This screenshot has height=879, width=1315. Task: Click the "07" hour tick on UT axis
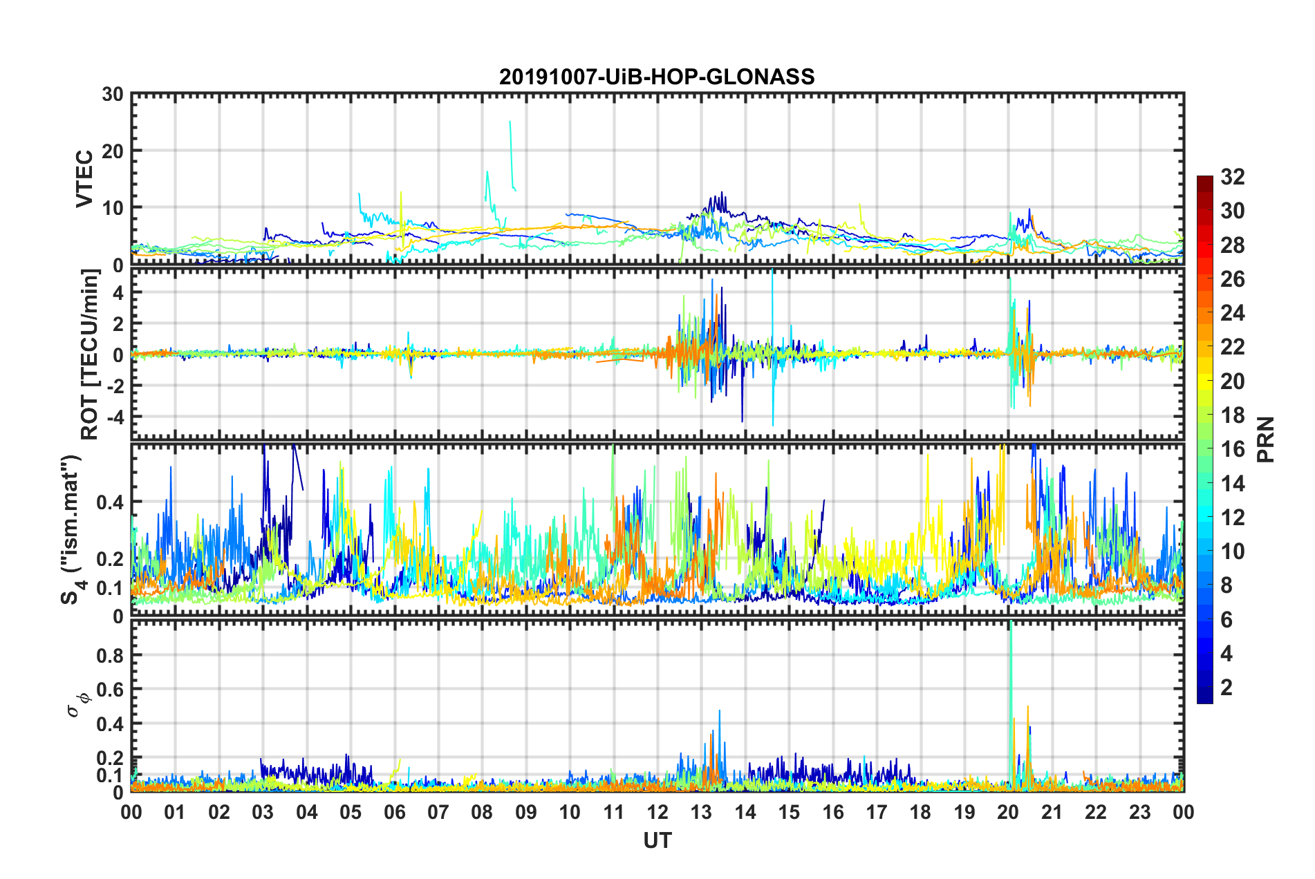click(x=438, y=812)
